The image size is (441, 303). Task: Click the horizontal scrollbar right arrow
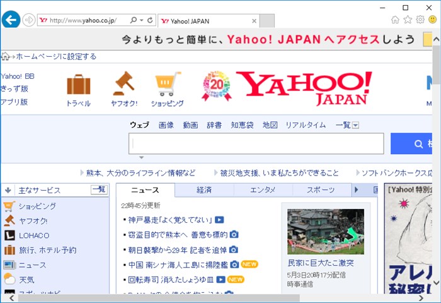(x=421, y=298)
